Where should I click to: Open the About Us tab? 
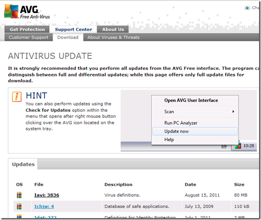pyautogui.click(x=113, y=29)
